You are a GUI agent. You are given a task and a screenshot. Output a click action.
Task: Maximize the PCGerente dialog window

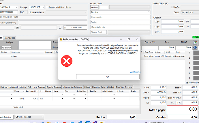[x=129, y=39]
